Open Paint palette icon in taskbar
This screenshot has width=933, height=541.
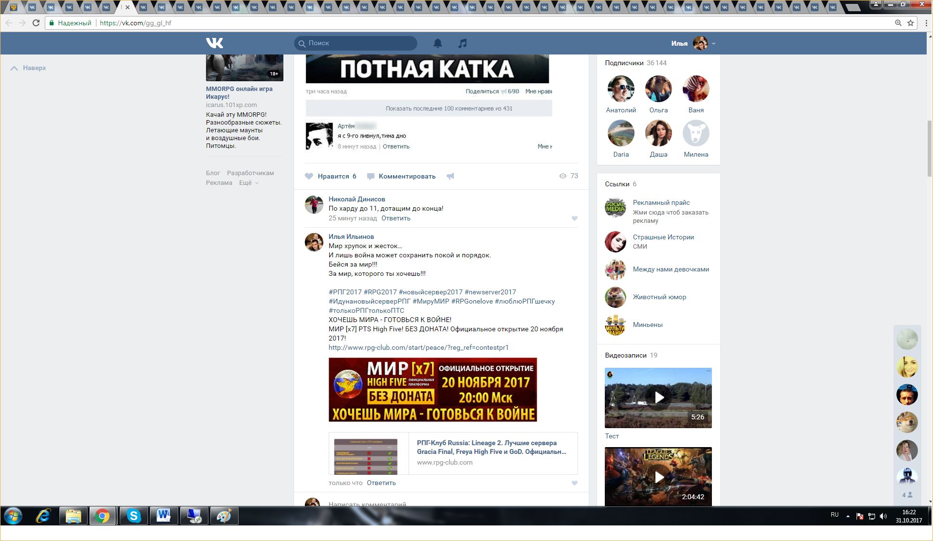click(224, 516)
